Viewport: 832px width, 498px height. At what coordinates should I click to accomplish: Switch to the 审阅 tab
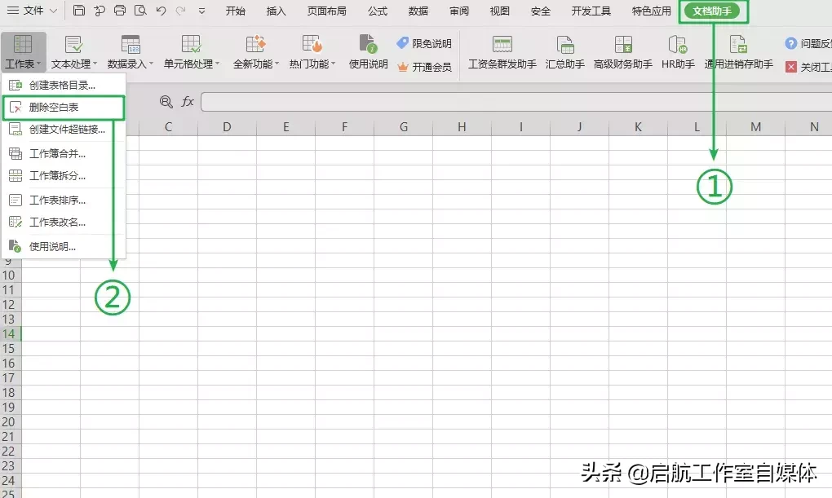pos(459,11)
